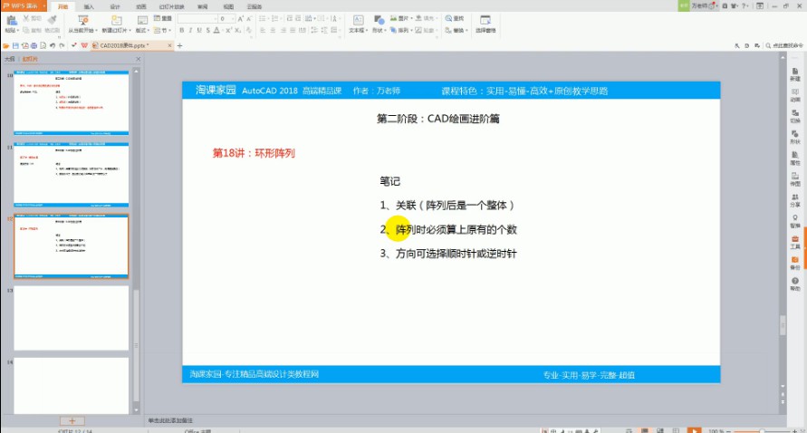The image size is (807, 433).
Task: Toggle Subscript formatting
Action: (238, 31)
